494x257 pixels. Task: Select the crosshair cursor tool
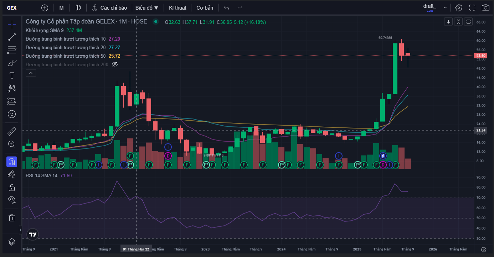[12, 25]
